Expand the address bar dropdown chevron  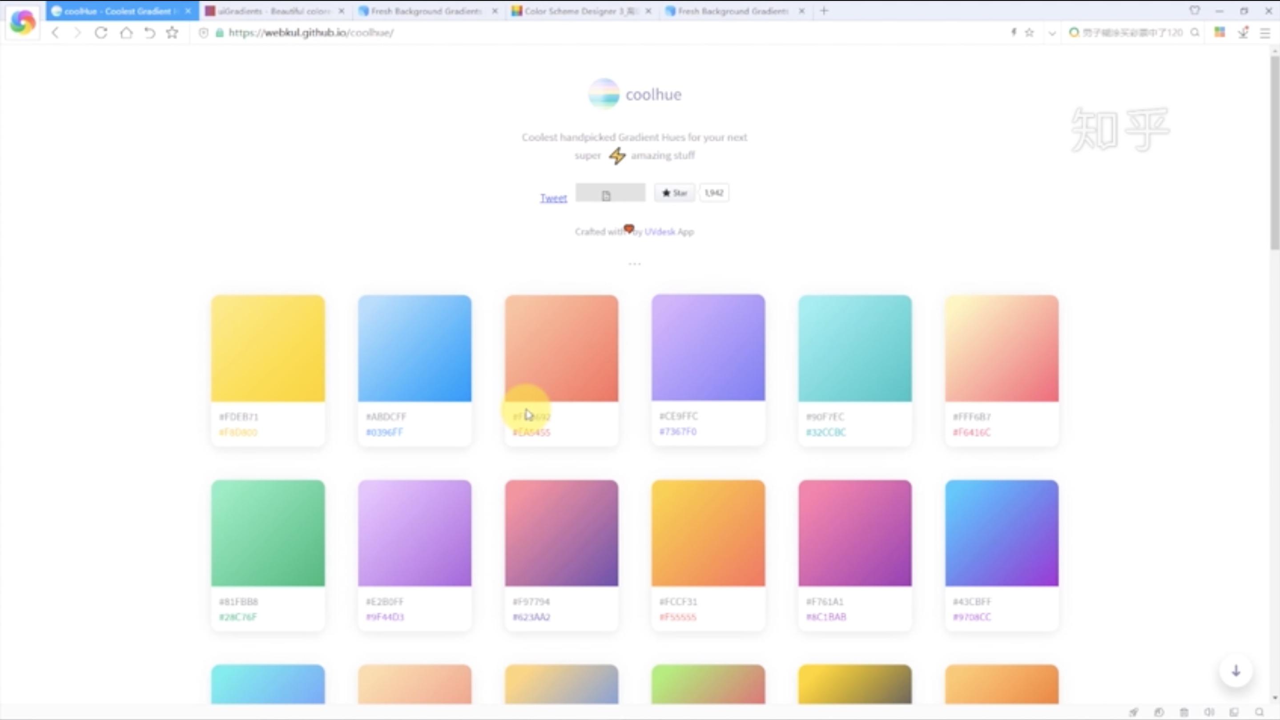tap(1052, 33)
